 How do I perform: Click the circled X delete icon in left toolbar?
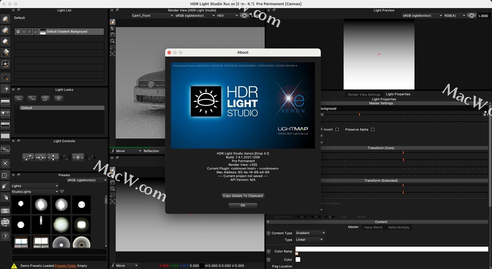pos(5,163)
